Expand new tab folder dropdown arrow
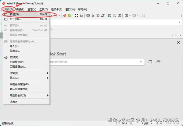183x126 pixels. coord(130,16)
